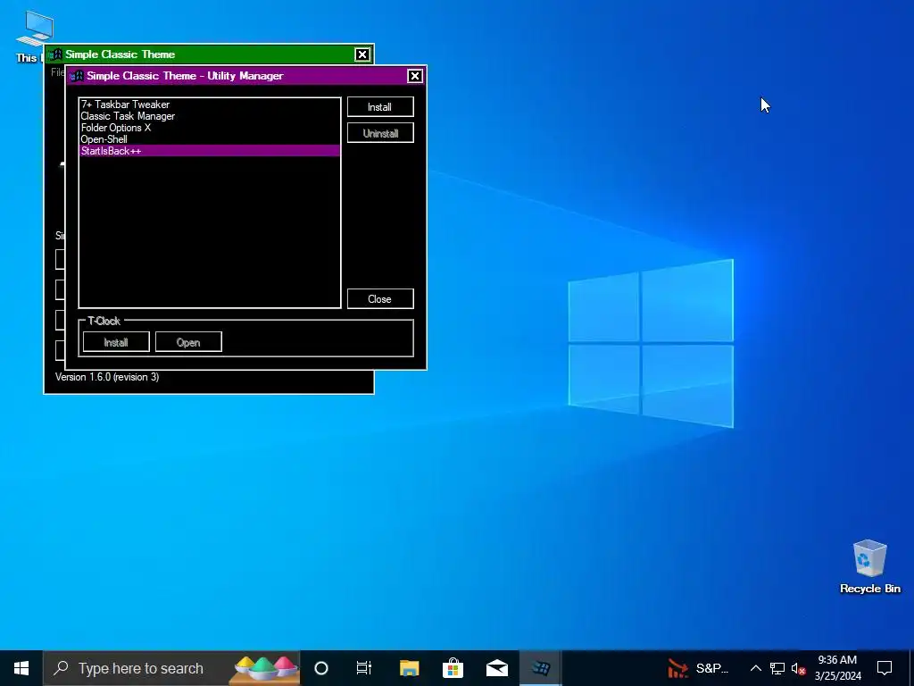This screenshot has width=914, height=686.
Task: Open the Windows Start menu
Action: [21, 668]
